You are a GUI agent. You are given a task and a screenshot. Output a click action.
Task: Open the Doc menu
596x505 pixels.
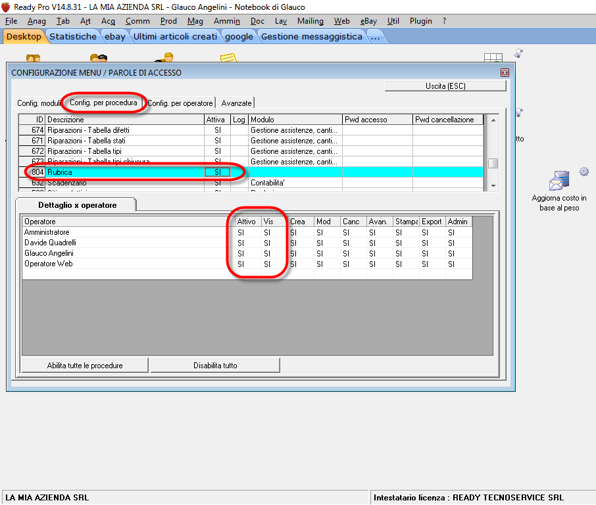click(x=257, y=21)
